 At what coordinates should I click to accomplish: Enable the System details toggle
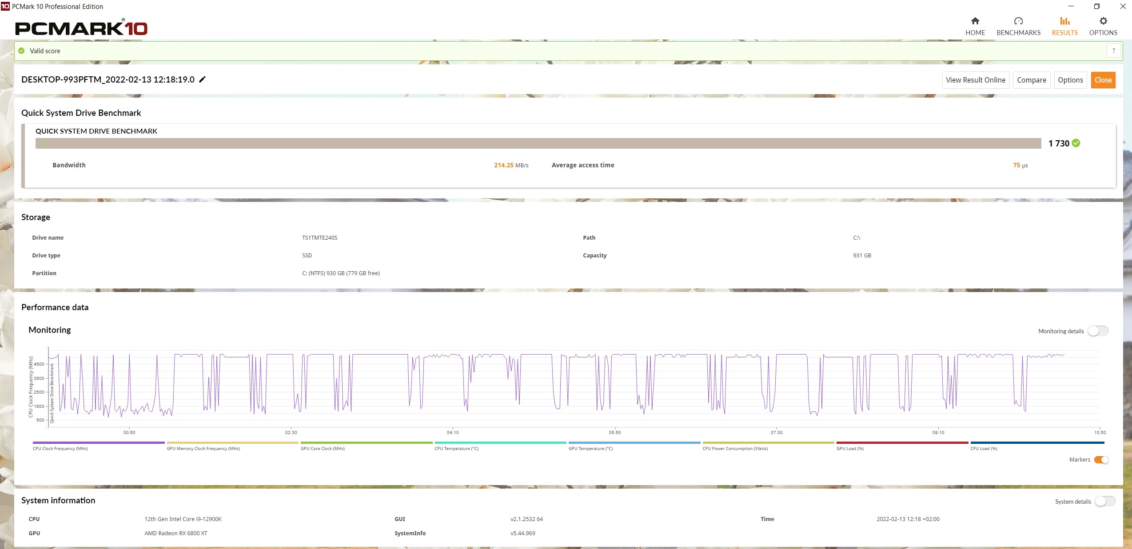coord(1104,502)
